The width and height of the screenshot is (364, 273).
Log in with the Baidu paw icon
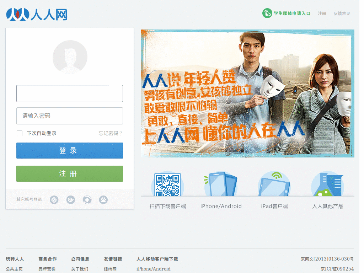(x=103, y=200)
